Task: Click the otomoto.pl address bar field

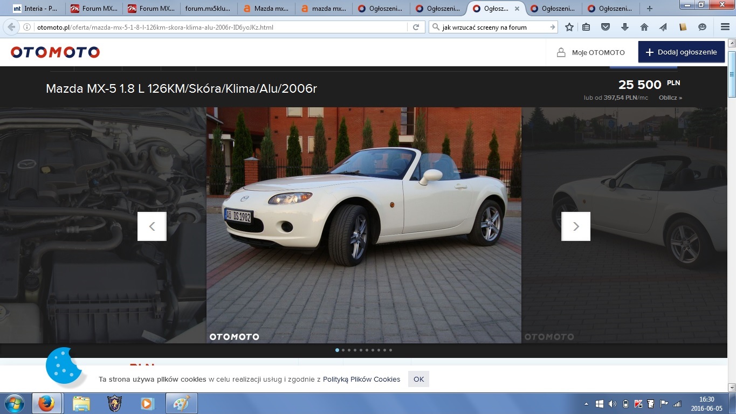Action: (x=221, y=27)
